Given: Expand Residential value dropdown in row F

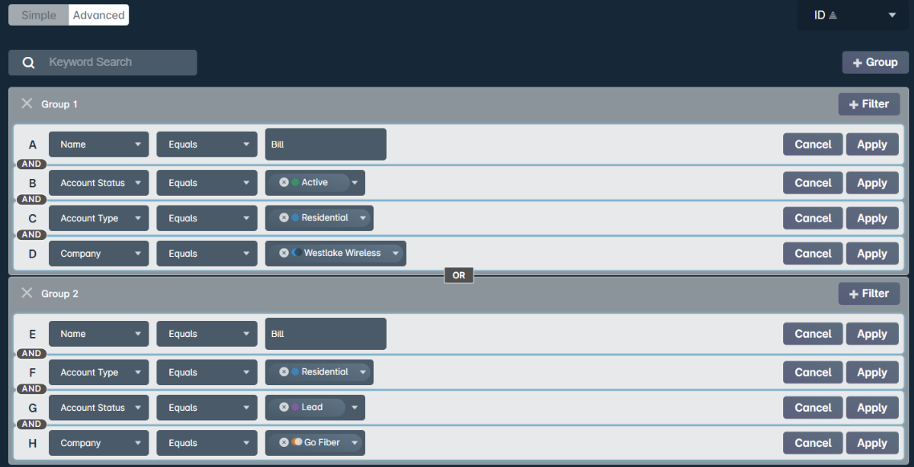Looking at the screenshot, I should 364,372.
